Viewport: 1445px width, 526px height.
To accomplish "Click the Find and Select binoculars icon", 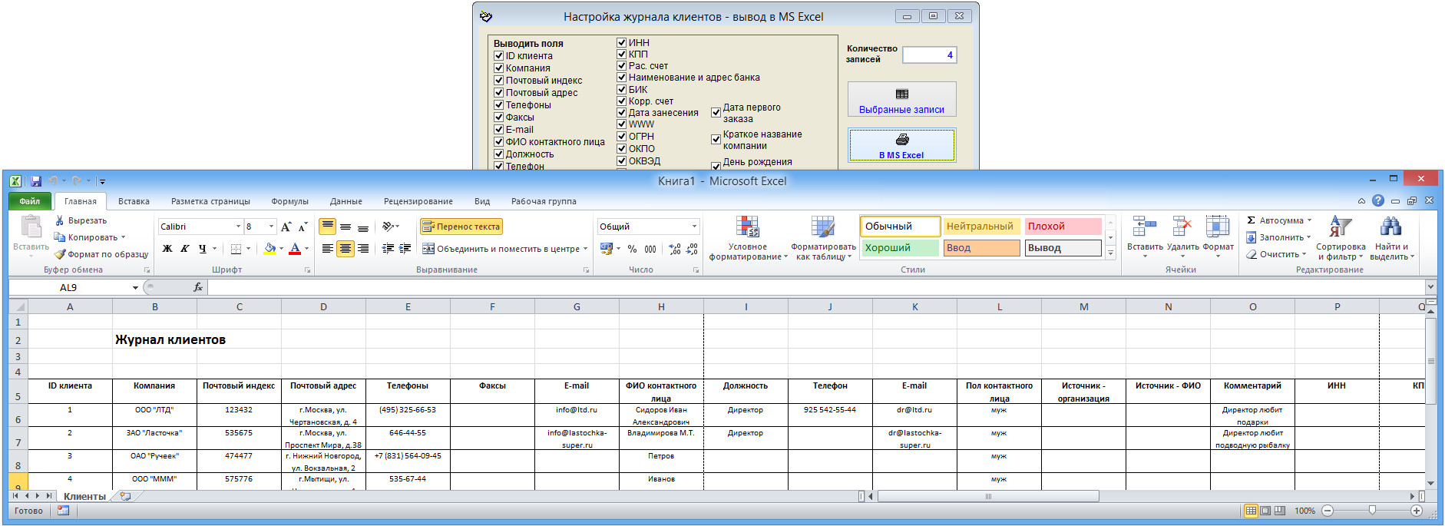I will (x=1390, y=227).
